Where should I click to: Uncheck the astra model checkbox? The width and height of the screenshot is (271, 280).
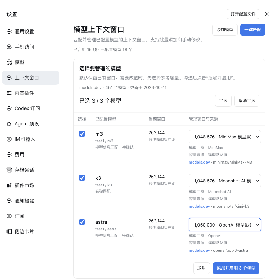[82, 222]
